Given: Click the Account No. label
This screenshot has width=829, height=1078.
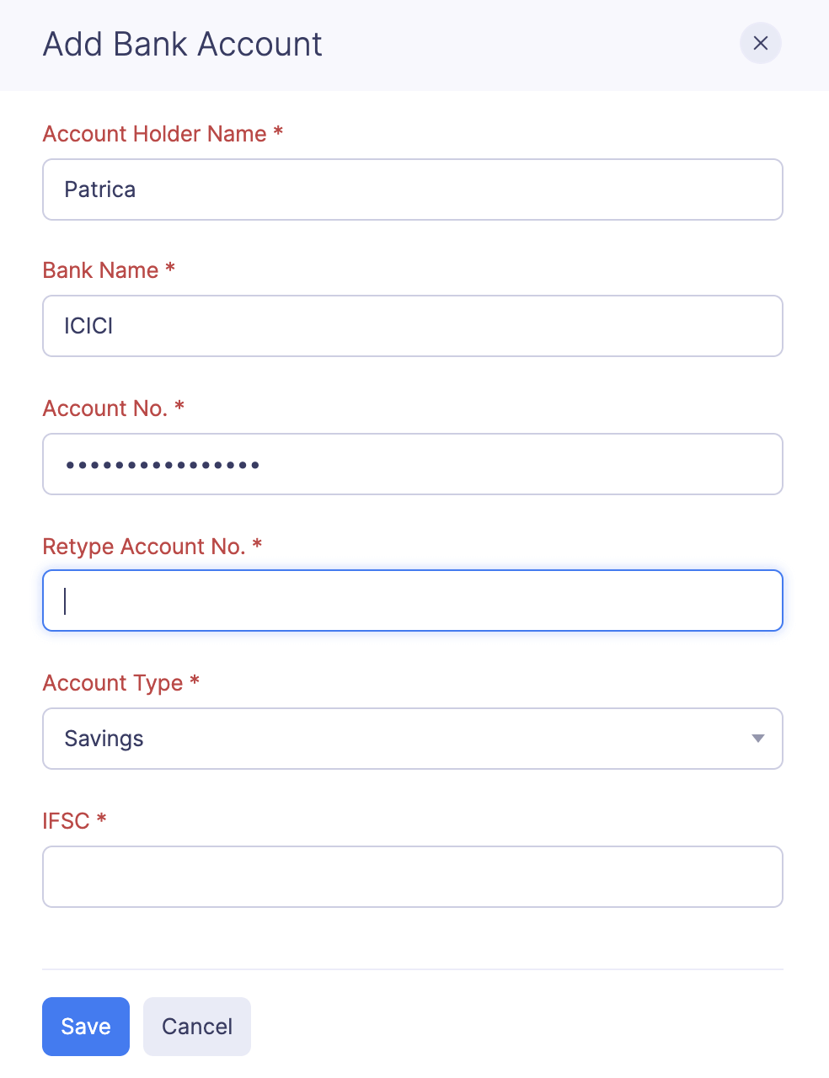Looking at the screenshot, I should tap(105, 408).
